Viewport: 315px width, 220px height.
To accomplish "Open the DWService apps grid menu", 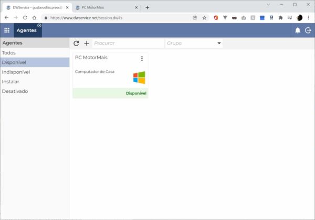I will pyautogui.click(x=7, y=30).
